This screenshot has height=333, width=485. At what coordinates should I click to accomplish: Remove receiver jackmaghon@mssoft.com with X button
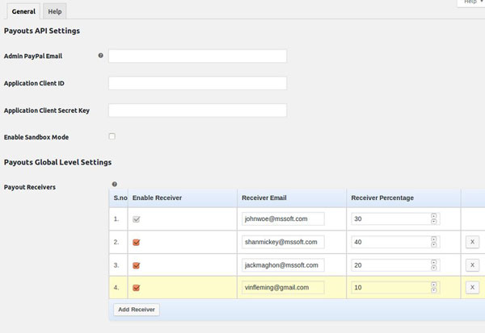click(x=472, y=264)
